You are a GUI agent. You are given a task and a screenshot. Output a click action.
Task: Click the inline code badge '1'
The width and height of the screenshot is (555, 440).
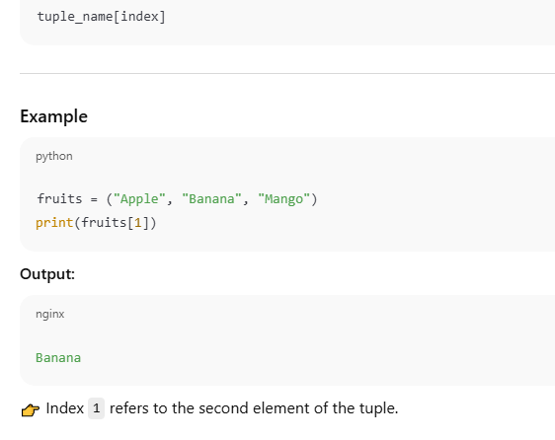(96, 408)
